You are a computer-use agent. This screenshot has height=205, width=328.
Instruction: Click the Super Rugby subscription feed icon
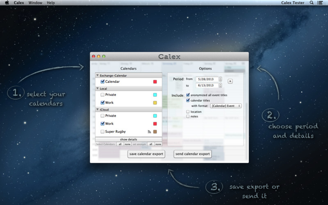click(149, 132)
